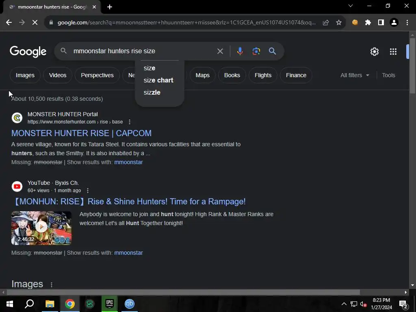This screenshot has width=416, height=312.
Task: Open qBittorrent from taskbar
Action: 130,304
